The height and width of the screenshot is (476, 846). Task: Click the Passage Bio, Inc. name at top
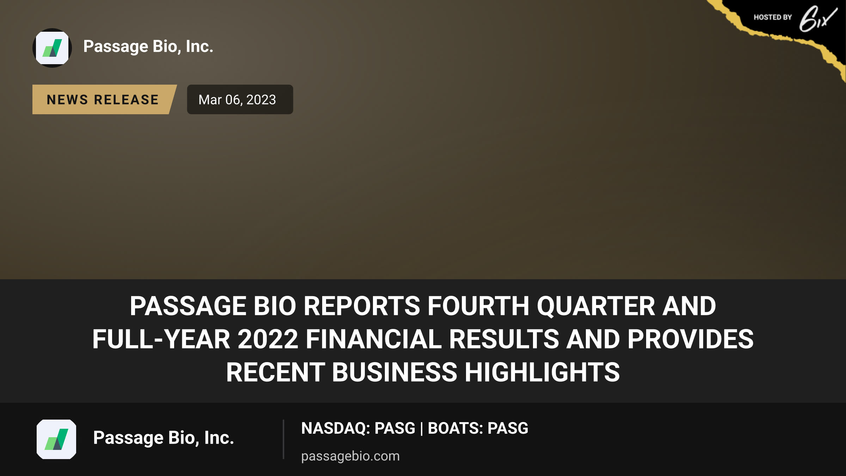coord(148,47)
